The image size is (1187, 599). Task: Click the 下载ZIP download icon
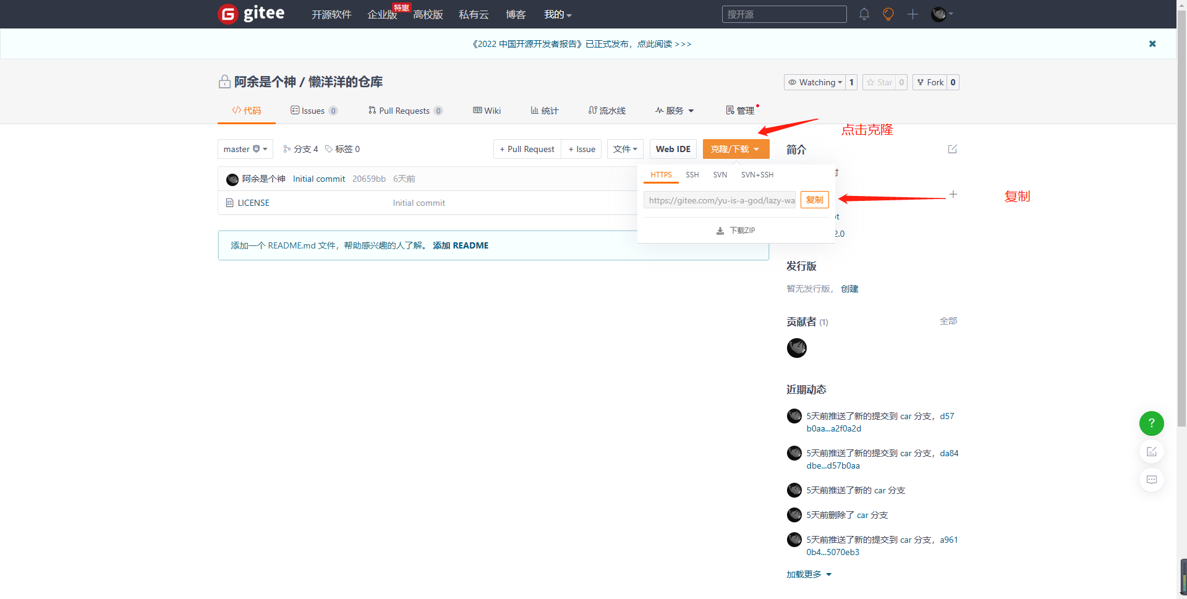(x=720, y=231)
